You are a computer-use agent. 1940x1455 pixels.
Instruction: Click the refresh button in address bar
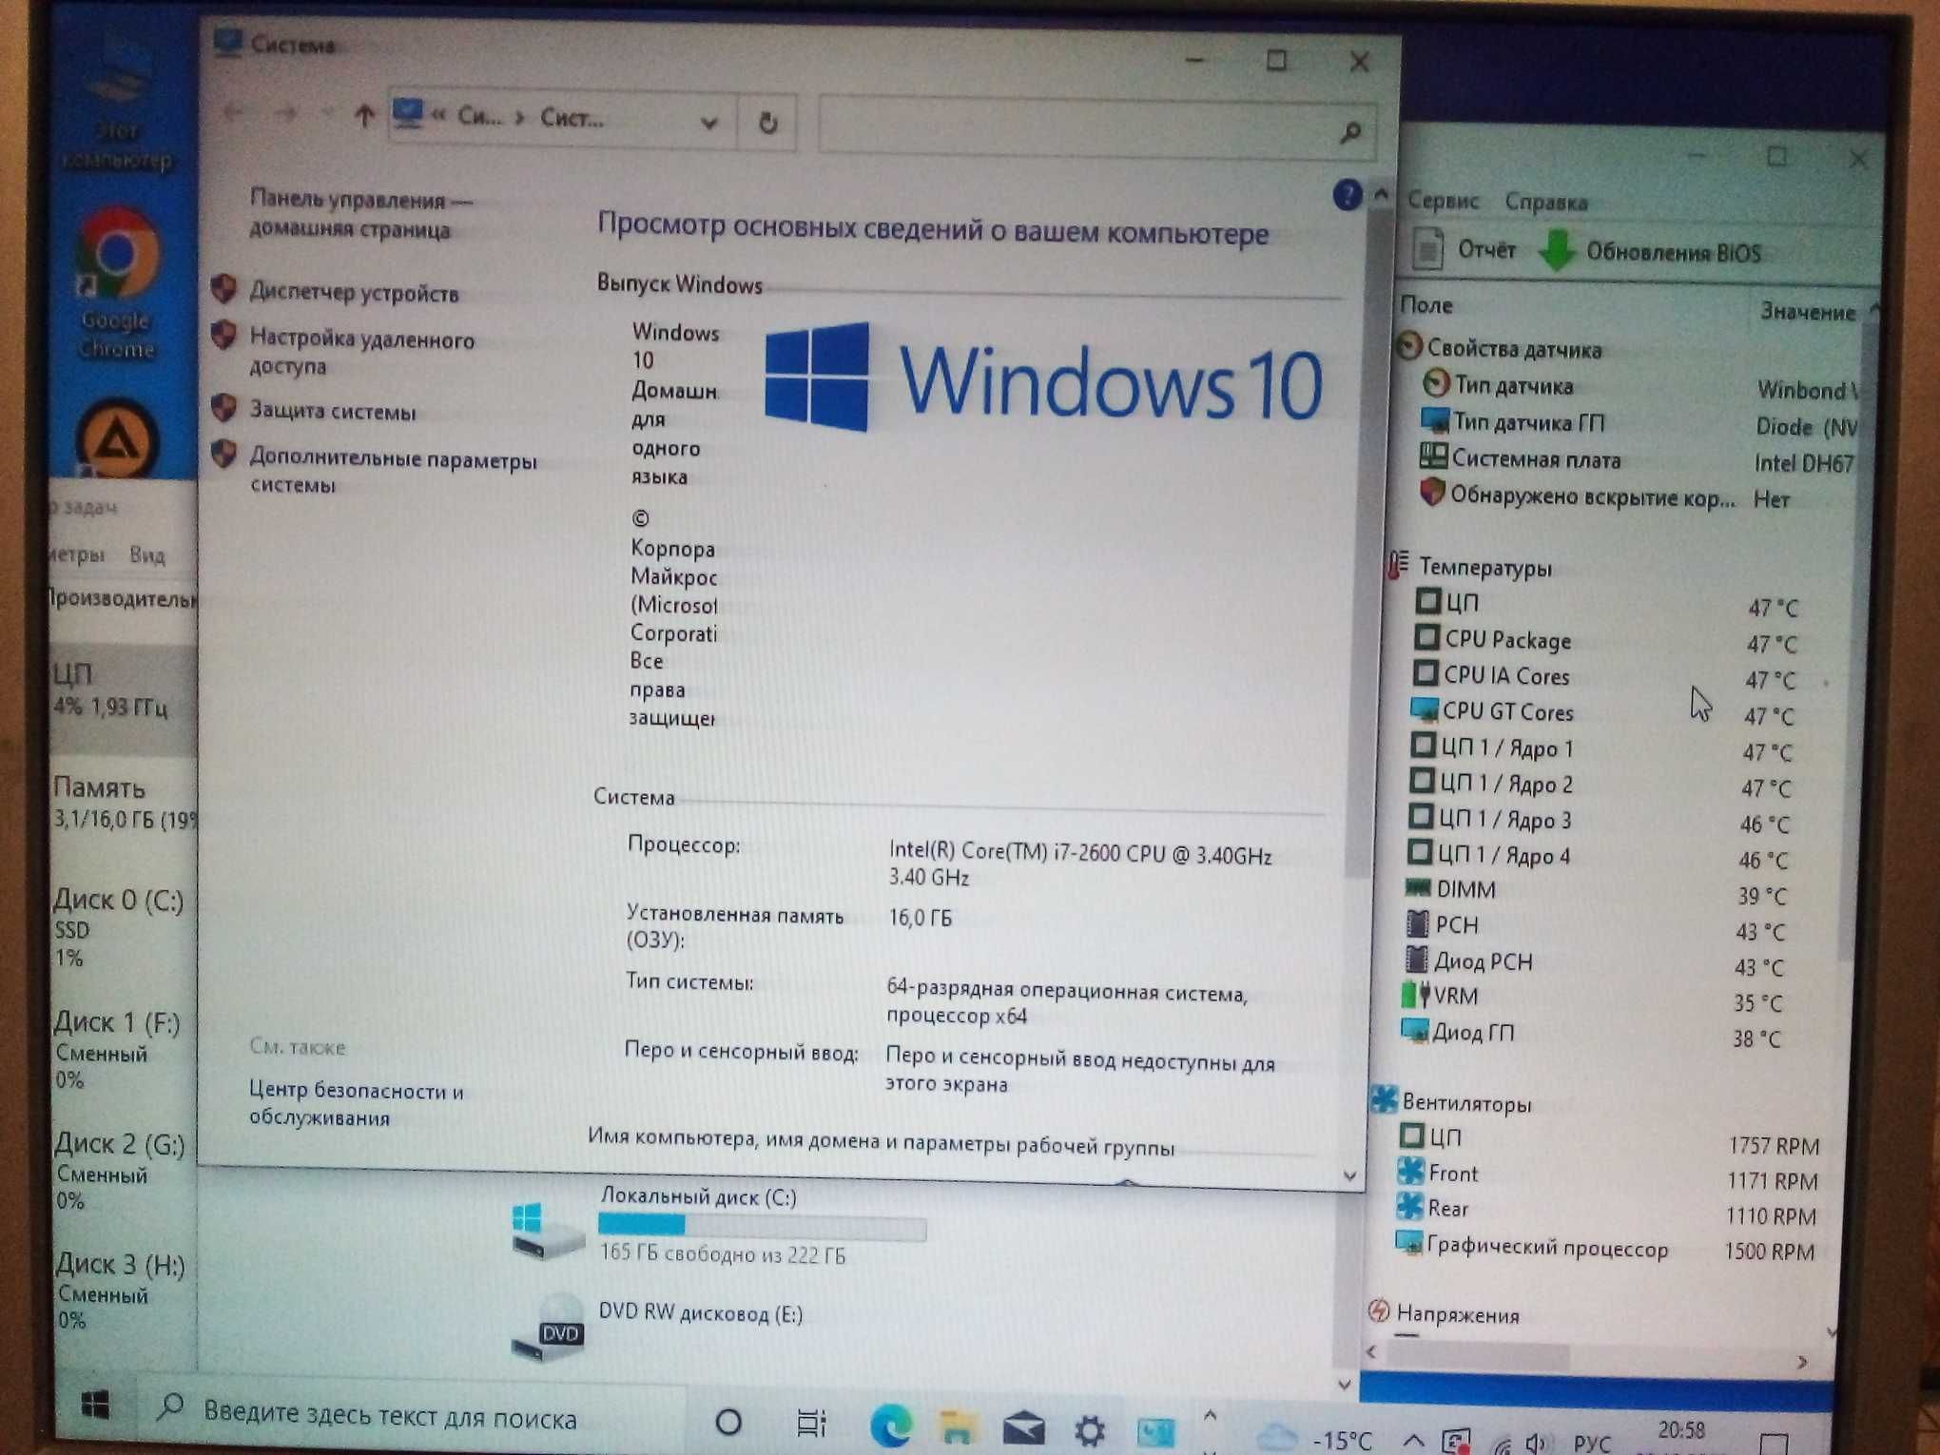click(x=767, y=123)
